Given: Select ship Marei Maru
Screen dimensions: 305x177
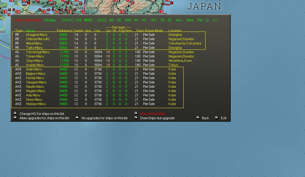Looking at the screenshot, I should 34,43.
